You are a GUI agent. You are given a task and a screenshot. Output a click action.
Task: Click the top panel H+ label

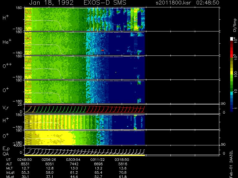[x=6, y=18]
